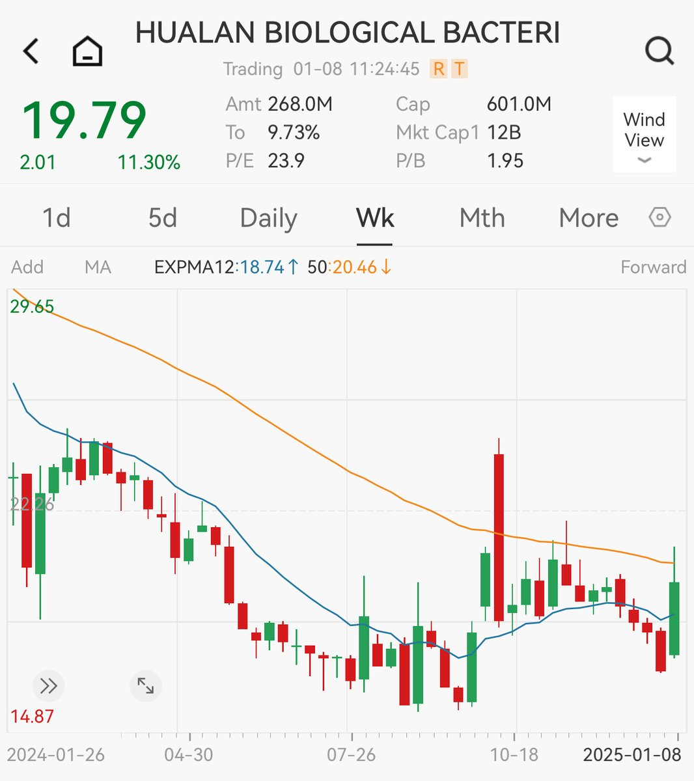Go back using the left arrow
The width and height of the screenshot is (694, 781).
[x=31, y=51]
